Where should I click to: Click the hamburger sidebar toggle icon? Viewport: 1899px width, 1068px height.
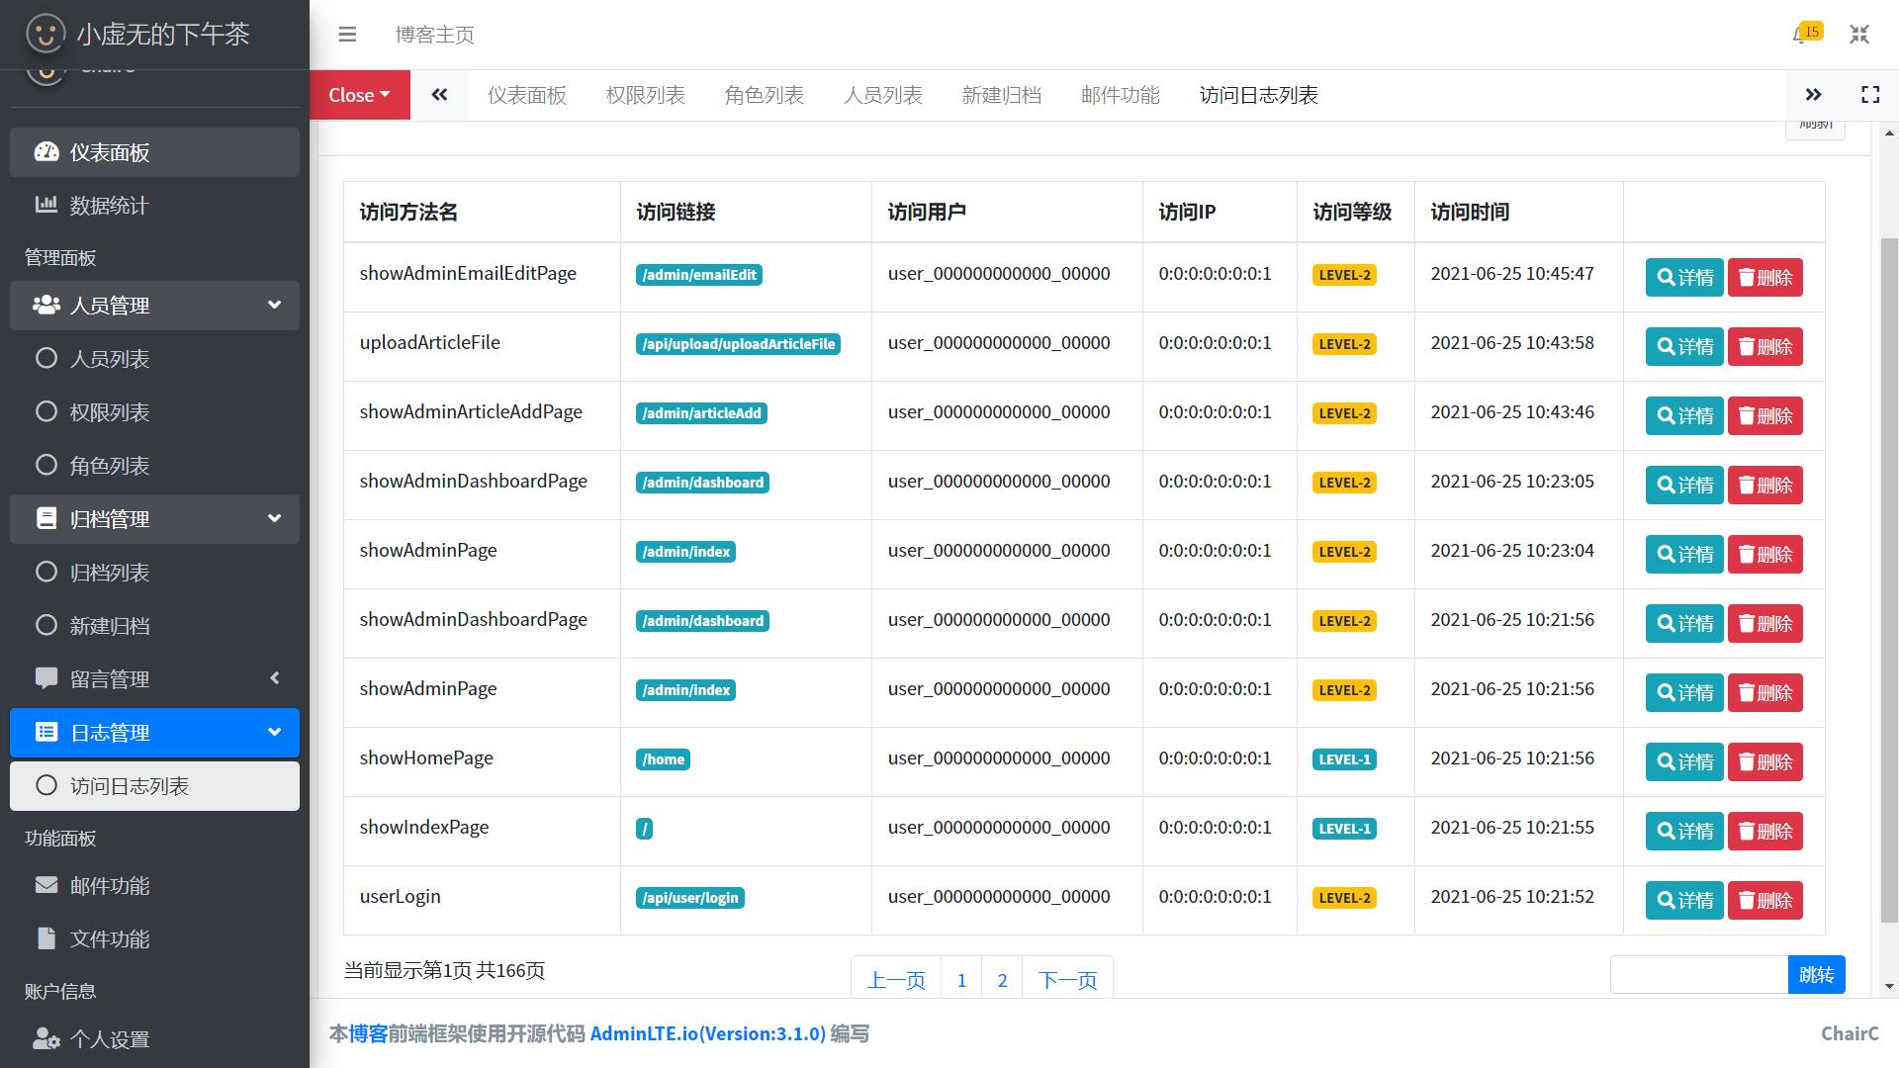(346, 35)
